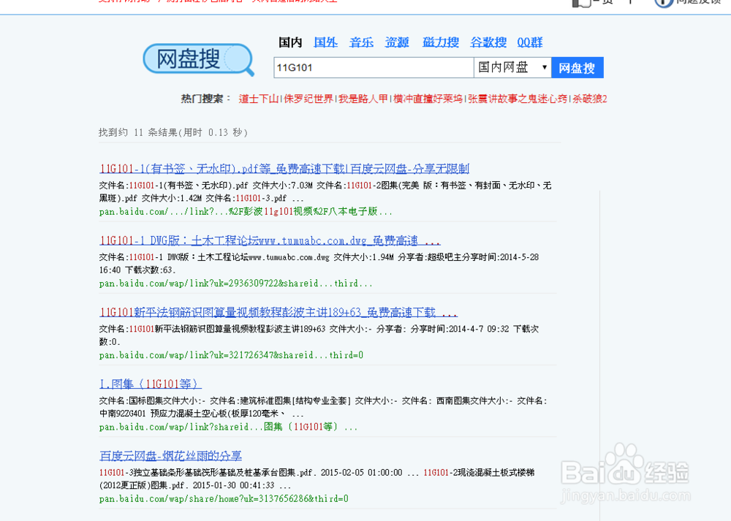731x521 pixels.
Task: Open the QQ群 tab
Action: click(x=529, y=42)
